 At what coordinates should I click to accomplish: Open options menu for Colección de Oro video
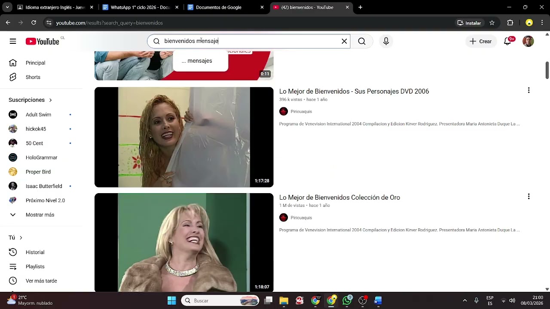529,197
